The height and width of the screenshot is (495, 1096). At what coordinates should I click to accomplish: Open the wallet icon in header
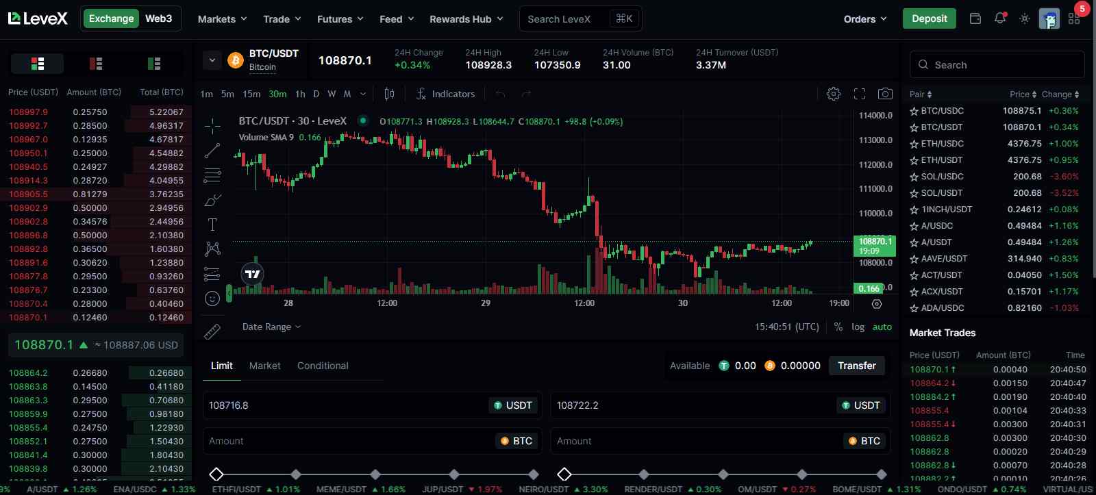975,18
